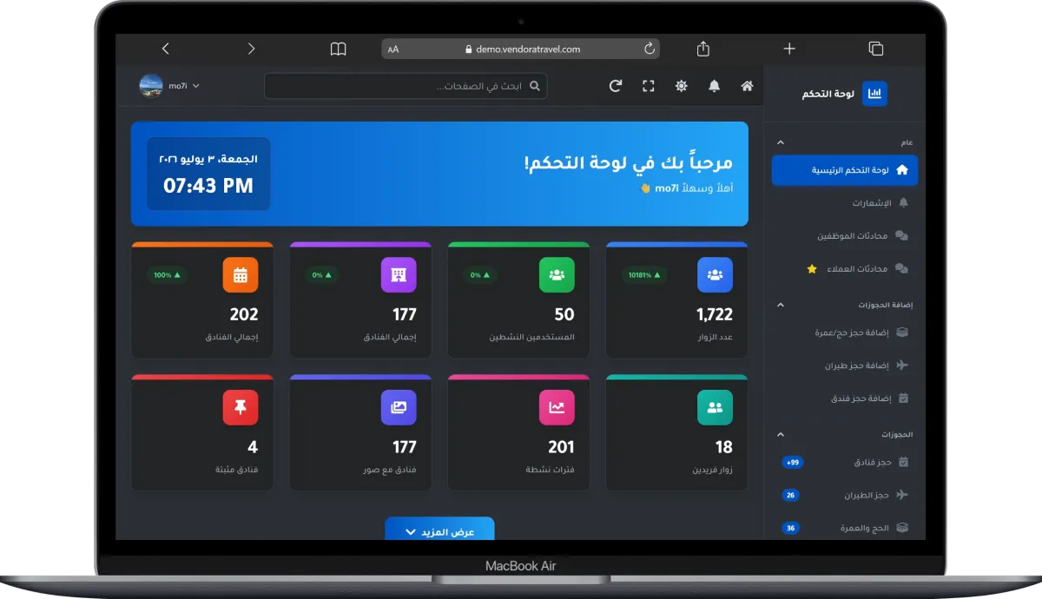The image size is (1042, 599).
Task: Click the images icon on فنادق مع صور card
Action: tap(399, 407)
